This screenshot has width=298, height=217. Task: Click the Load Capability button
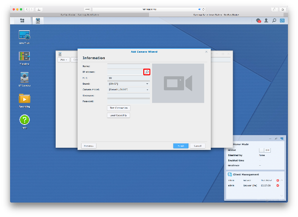(x=118, y=115)
